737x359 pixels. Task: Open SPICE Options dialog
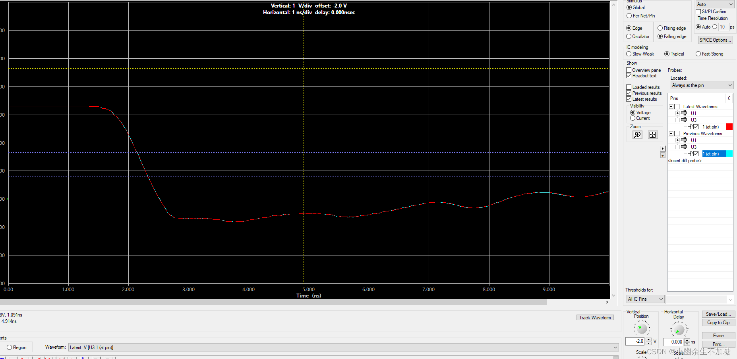click(x=715, y=40)
